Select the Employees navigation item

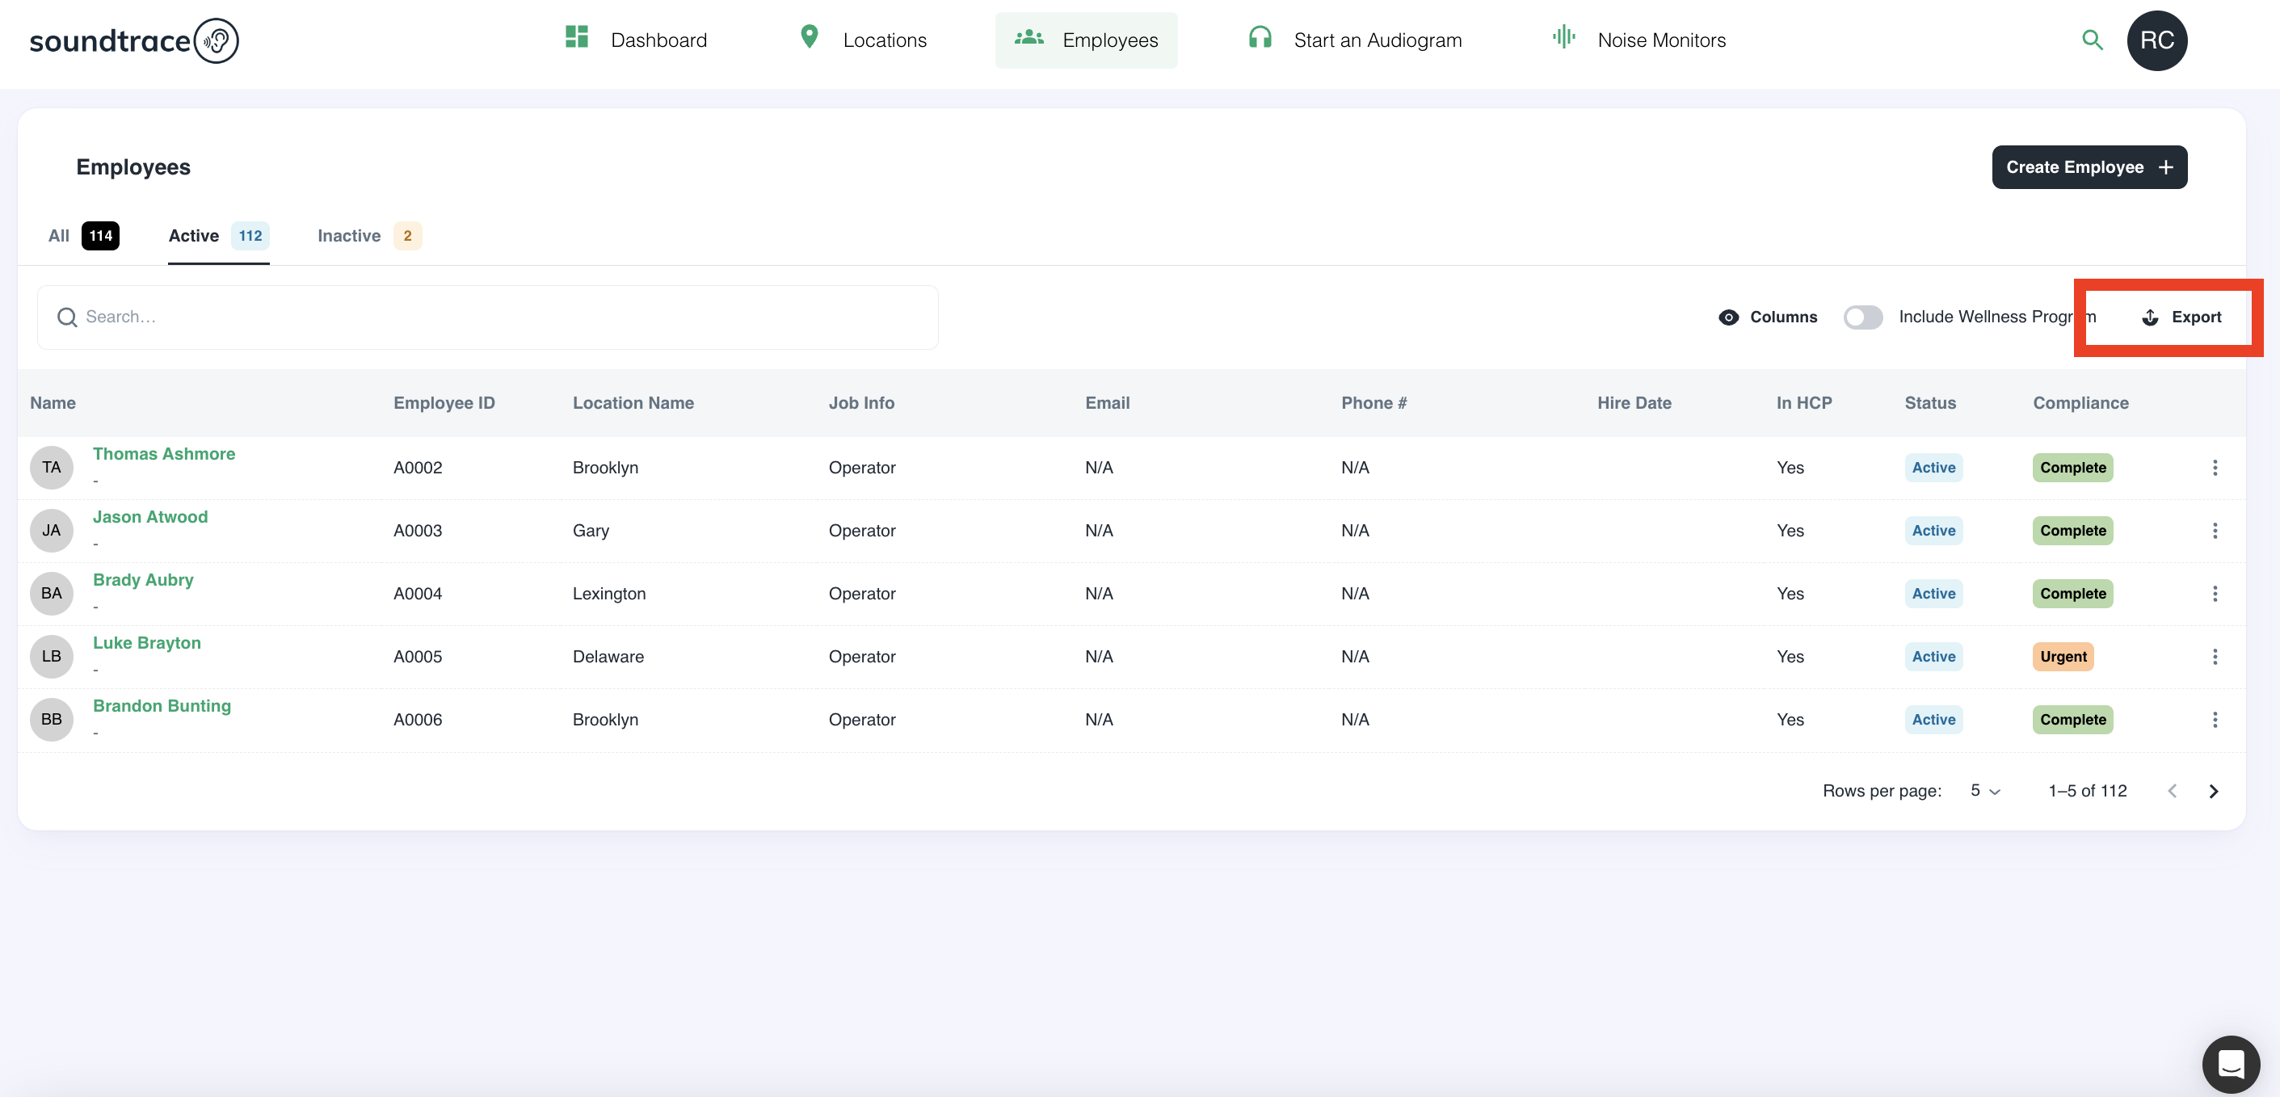[1086, 40]
